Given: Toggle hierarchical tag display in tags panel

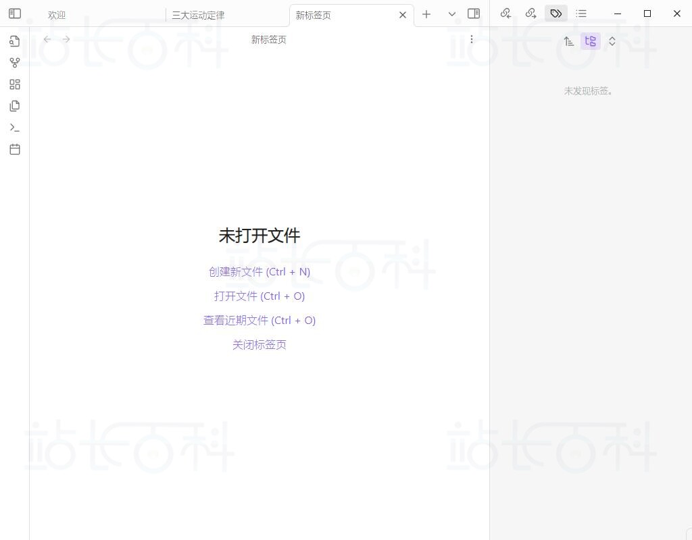Looking at the screenshot, I should pyautogui.click(x=591, y=41).
